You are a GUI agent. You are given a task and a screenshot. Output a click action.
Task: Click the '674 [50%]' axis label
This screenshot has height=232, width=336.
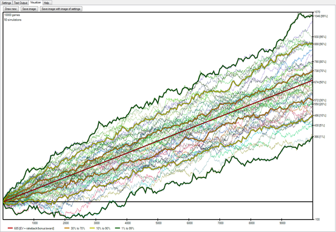320,82
